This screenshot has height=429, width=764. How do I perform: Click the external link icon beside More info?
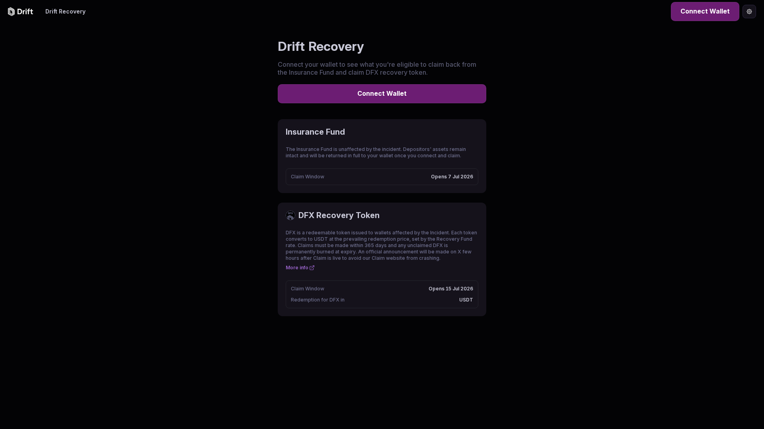click(x=312, y=268)
